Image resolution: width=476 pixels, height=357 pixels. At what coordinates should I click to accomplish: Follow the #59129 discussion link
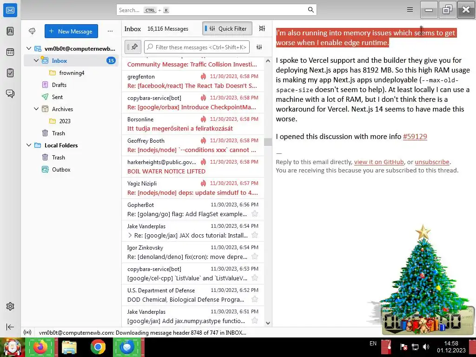click(415, 137)
